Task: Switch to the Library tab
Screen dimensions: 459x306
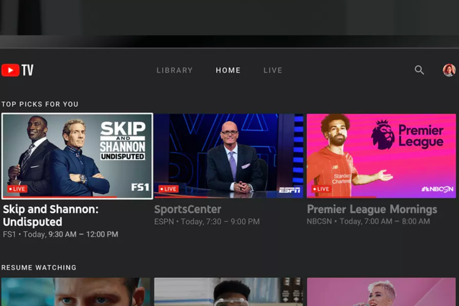Action: 174,70
